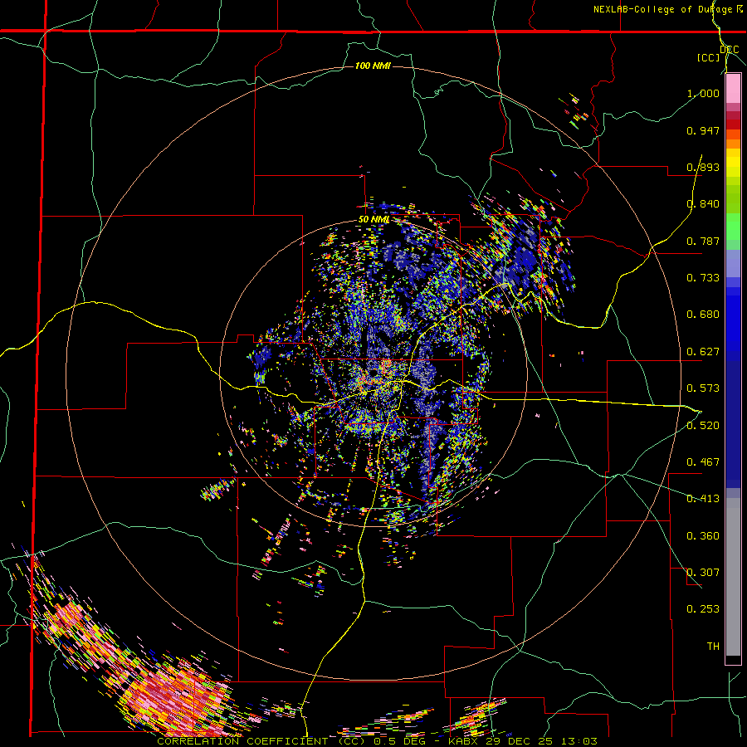Click the 1.000 legend value

click(703, 93)
